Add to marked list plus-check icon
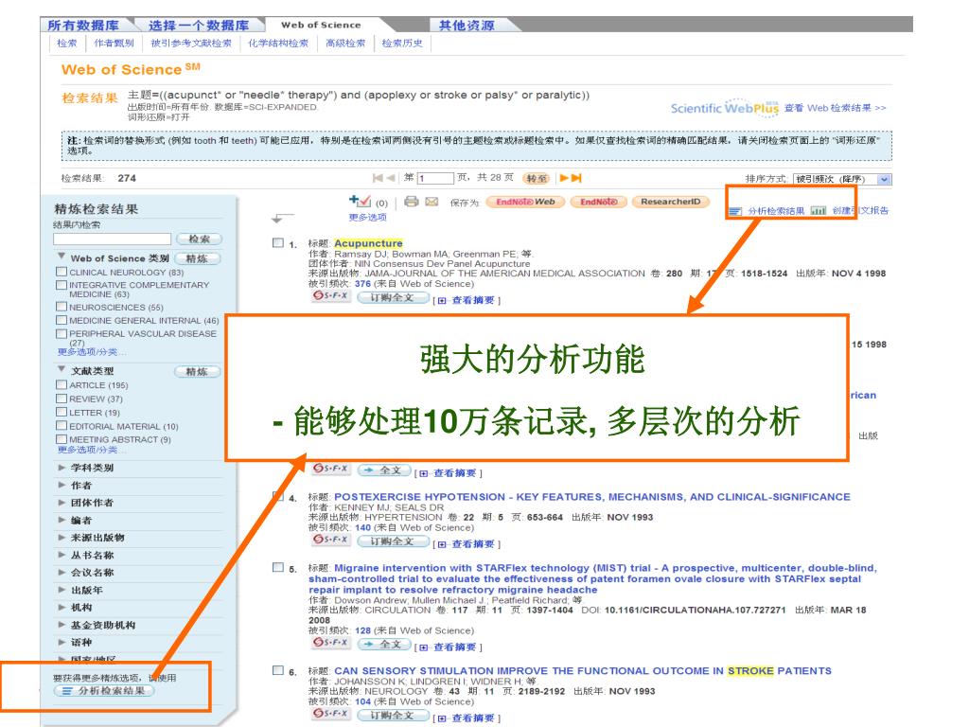This screenshot has width=969, height=727. click(x=360, y=201)
